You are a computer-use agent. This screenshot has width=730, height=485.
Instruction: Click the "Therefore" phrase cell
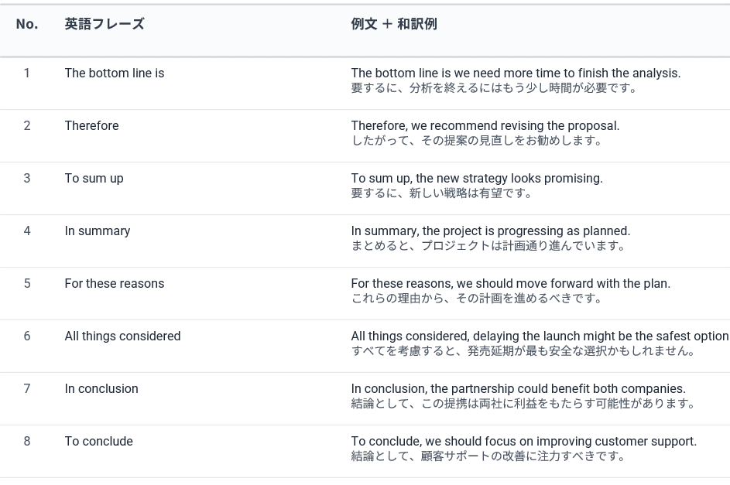coord(91,126)
